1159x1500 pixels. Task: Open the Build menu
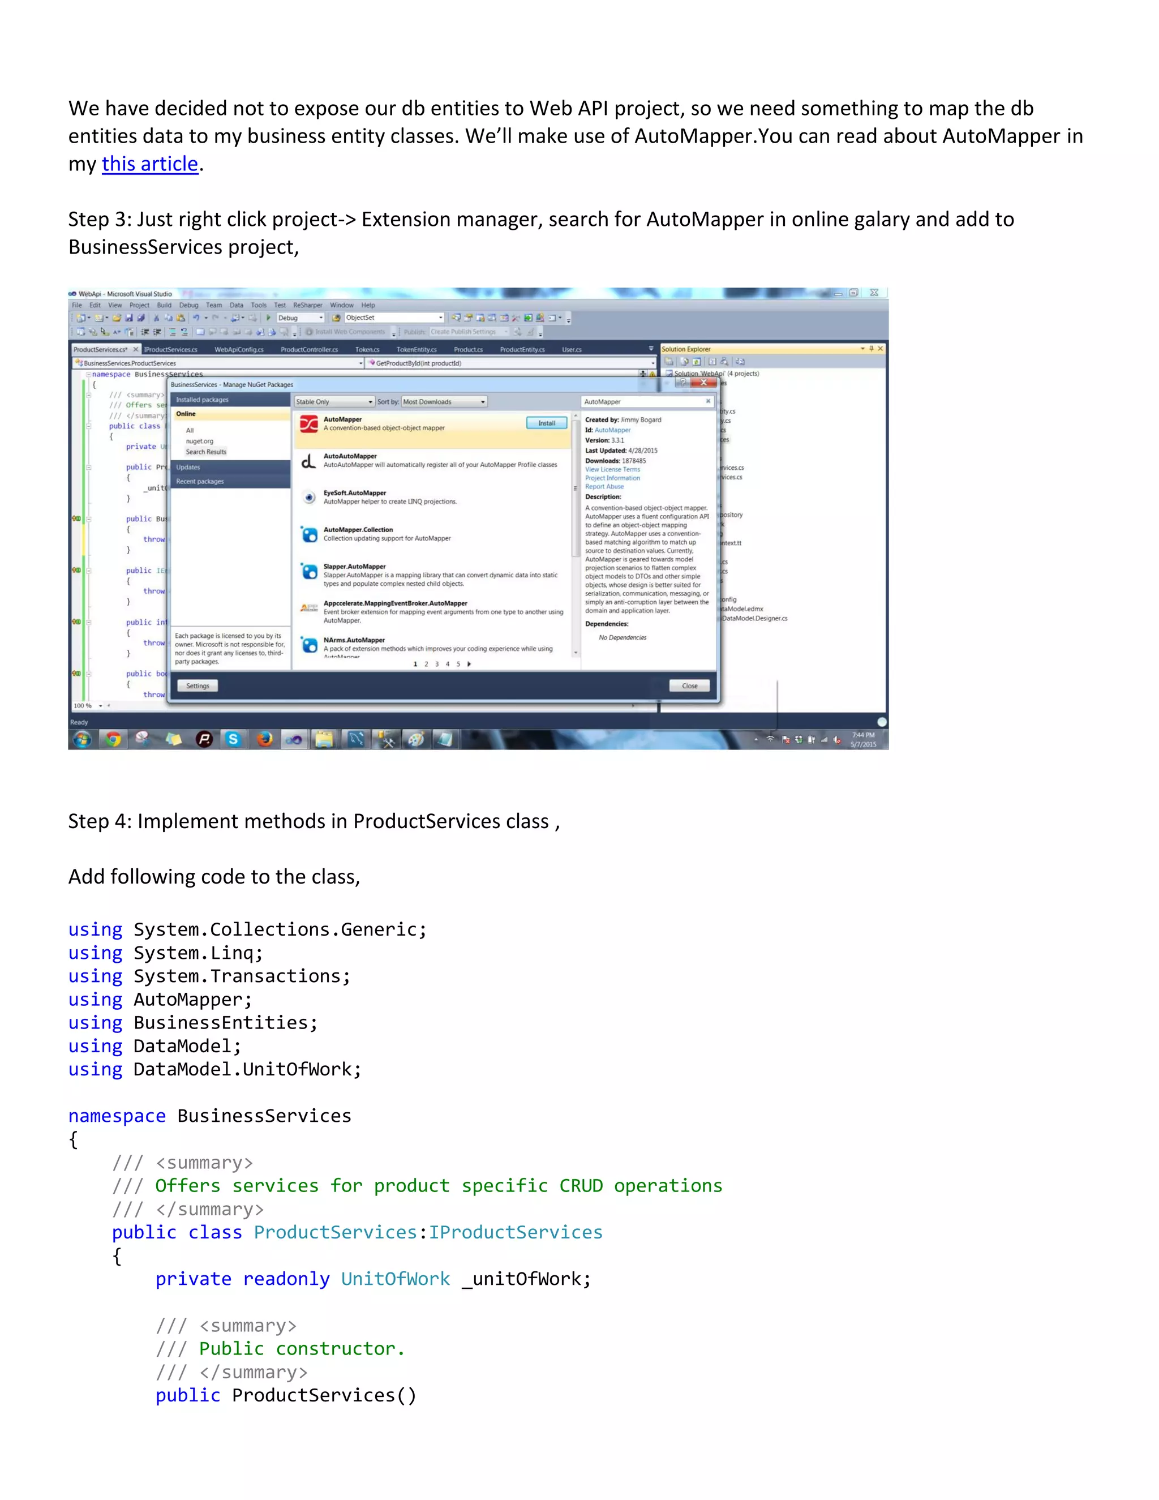point(164,305)
